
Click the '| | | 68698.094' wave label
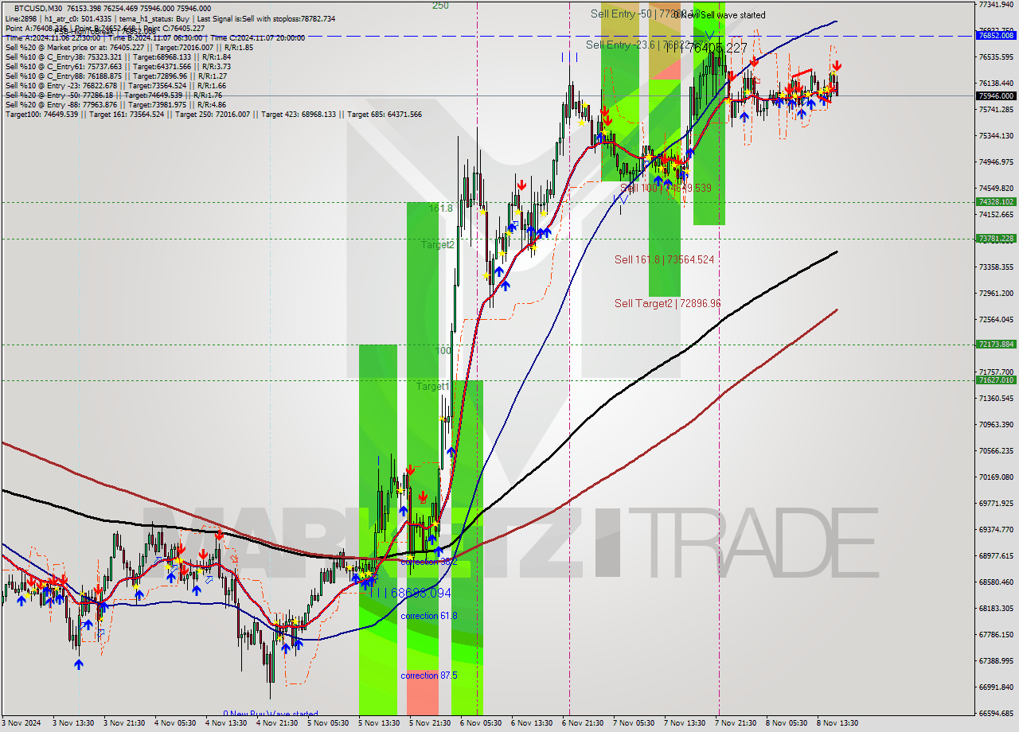[410, 593]
